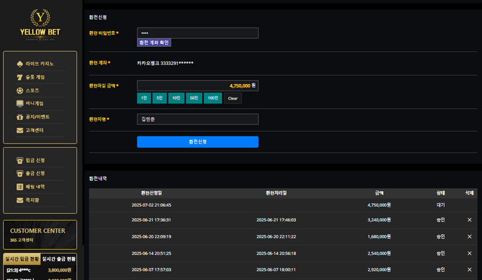Switch to 실시간 입금 현황 tab

point(22,259)
